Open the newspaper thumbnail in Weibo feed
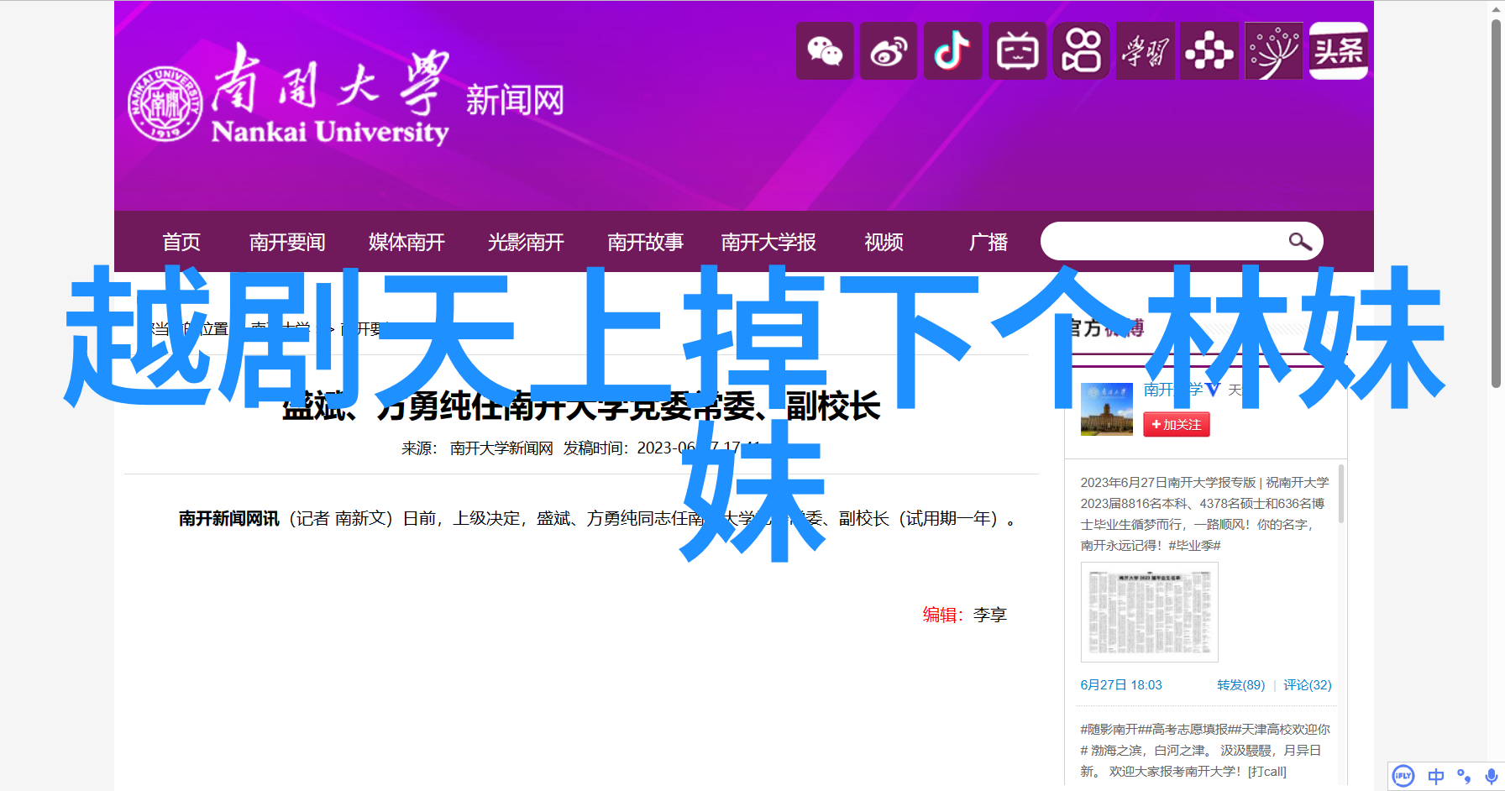The height and width of the screenshot is (791, 1505). (x=1149, y=612)
